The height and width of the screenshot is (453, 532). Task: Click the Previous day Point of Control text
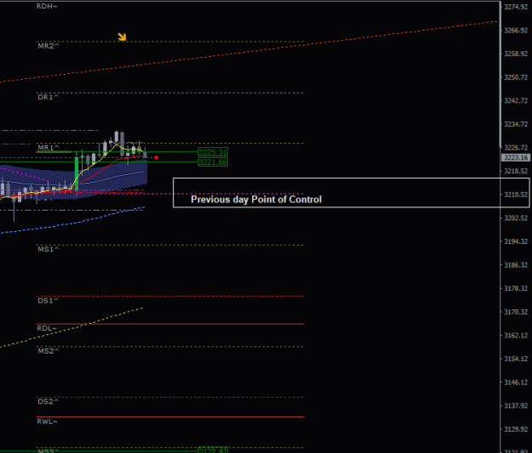[256, 199]
